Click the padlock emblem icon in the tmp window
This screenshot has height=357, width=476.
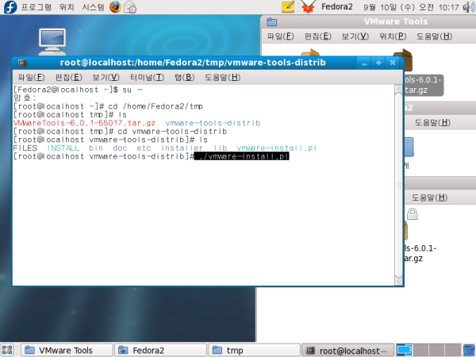(413, 213)
